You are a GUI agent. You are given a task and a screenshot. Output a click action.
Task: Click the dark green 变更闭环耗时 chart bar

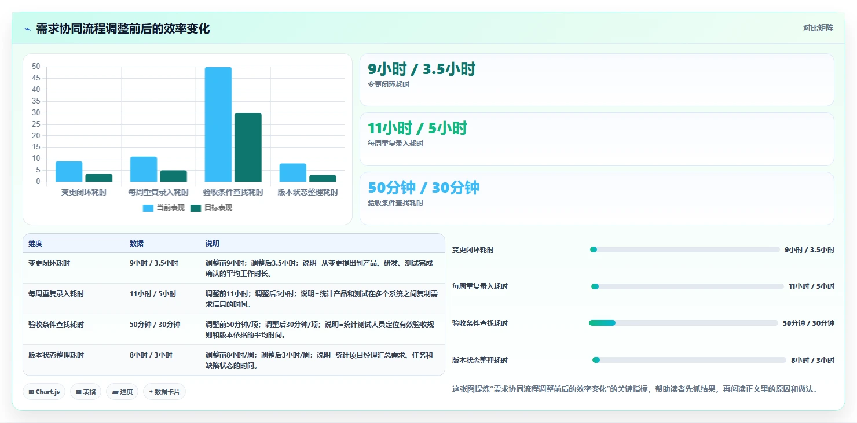coord(98,178)
